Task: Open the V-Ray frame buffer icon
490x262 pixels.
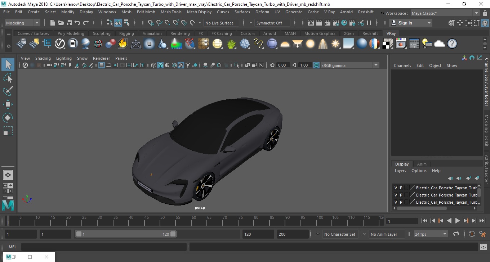Action: (x=401, y=44)
